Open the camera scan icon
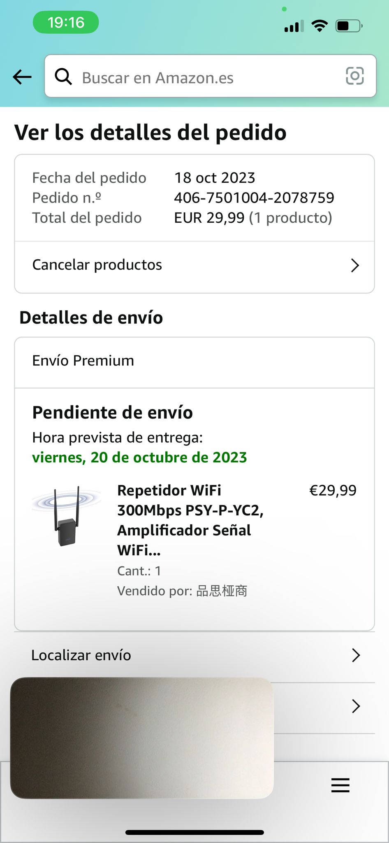Image resolution: width=389 pixels, height=843 pixels. [x=354, y=76]
